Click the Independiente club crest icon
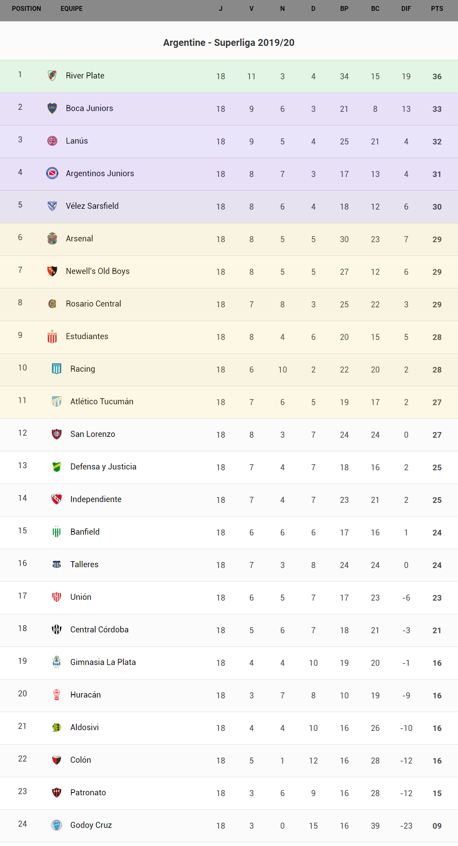458x846 pixels. pyautogui.click(x=57, y=499)
